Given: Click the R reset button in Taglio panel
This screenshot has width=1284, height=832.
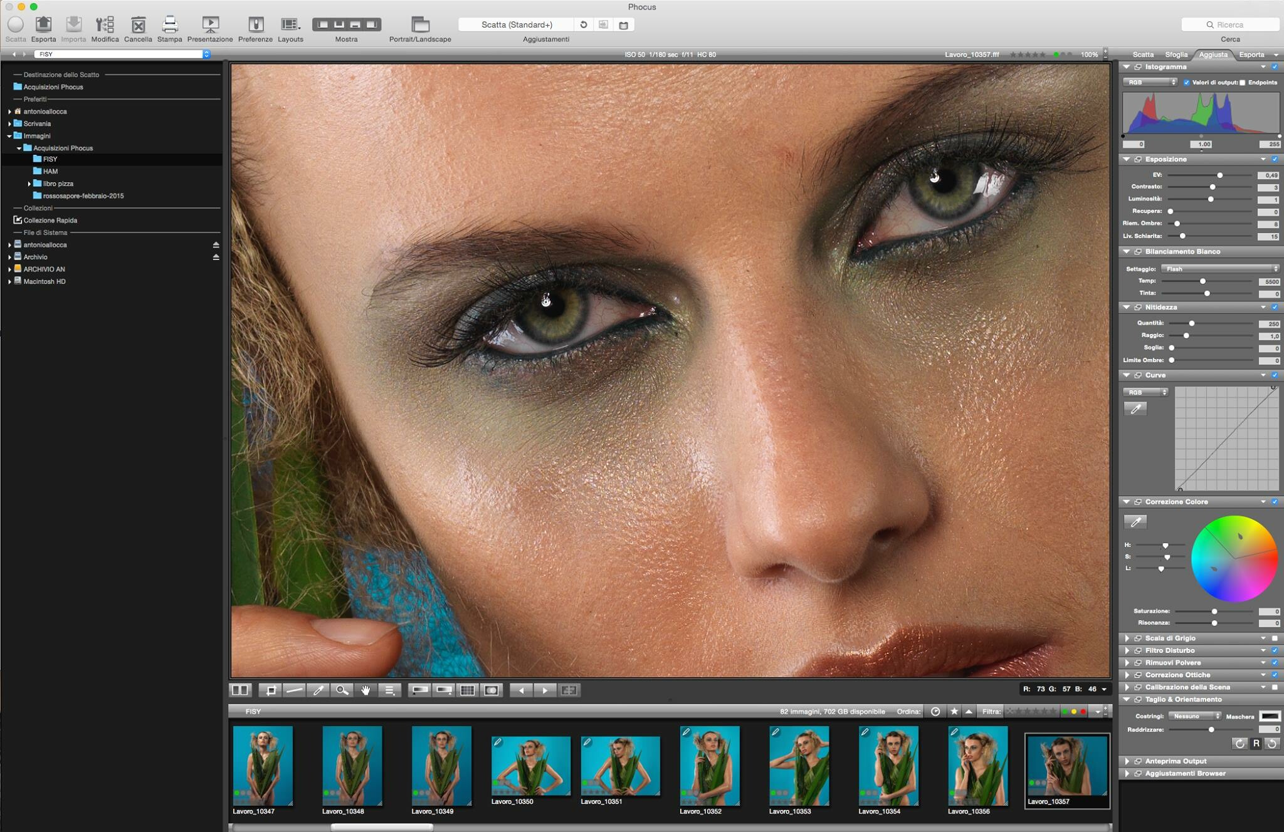Looking at the screenshot, I should pyautogui.click(x=1256, y=744).
